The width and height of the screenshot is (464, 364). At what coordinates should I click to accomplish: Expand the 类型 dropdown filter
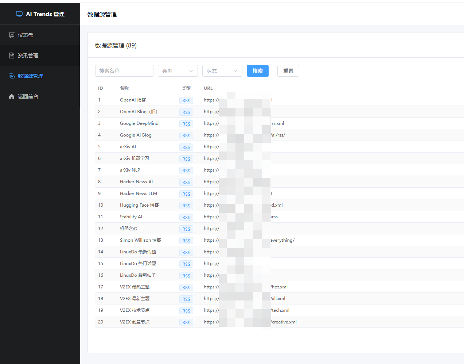coord(178,71)
